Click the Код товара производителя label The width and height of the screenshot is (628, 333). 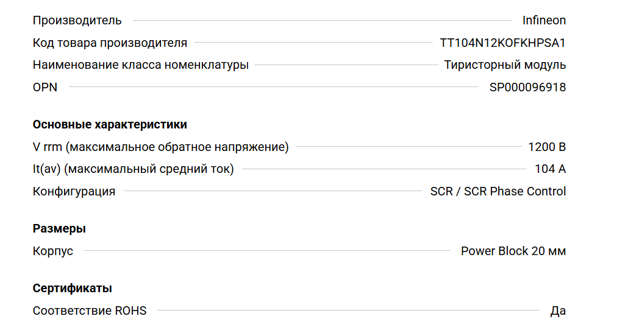point(110,43)
